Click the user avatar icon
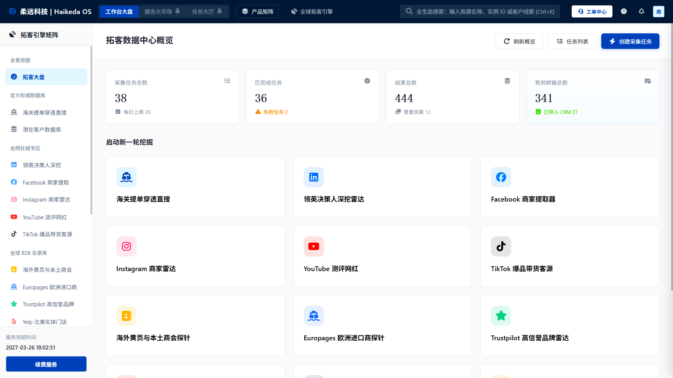 coord(659,11)
